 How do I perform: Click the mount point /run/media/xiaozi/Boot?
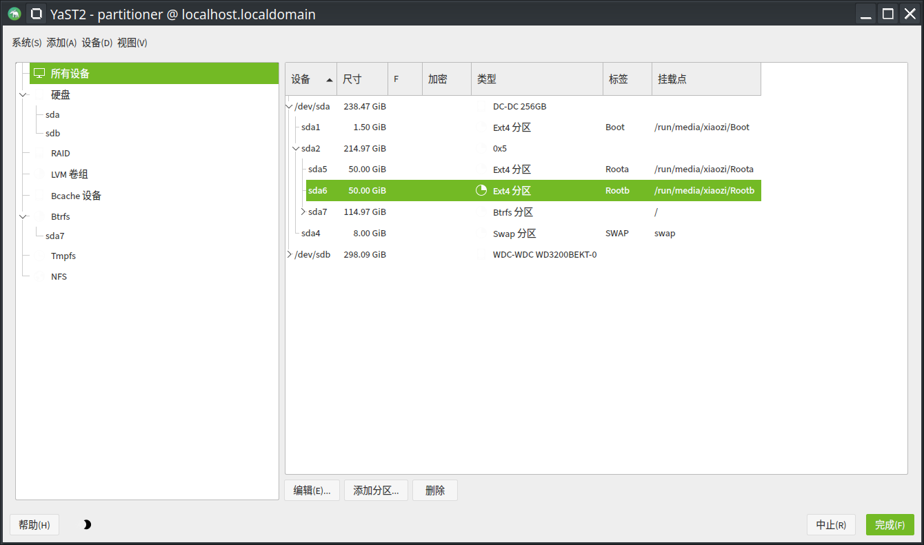(x=702, y=127)
